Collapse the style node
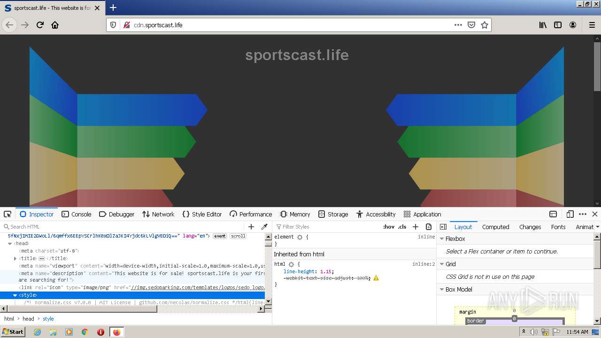 coord(15,295)
